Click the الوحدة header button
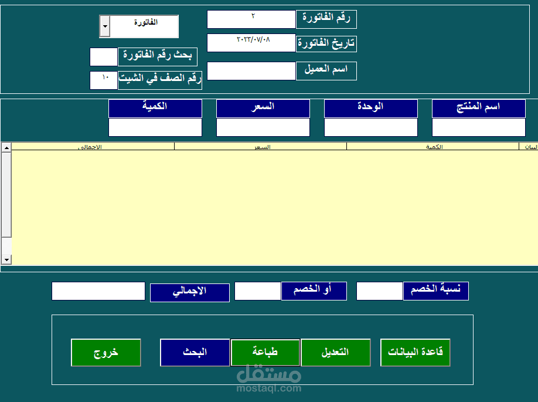 (x=371, y=109)
